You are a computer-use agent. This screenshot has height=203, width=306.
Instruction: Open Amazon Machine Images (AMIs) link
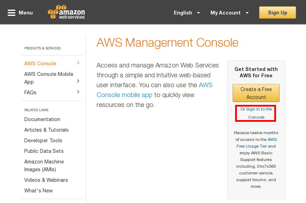pyautogui.click(x=44, y=166)
